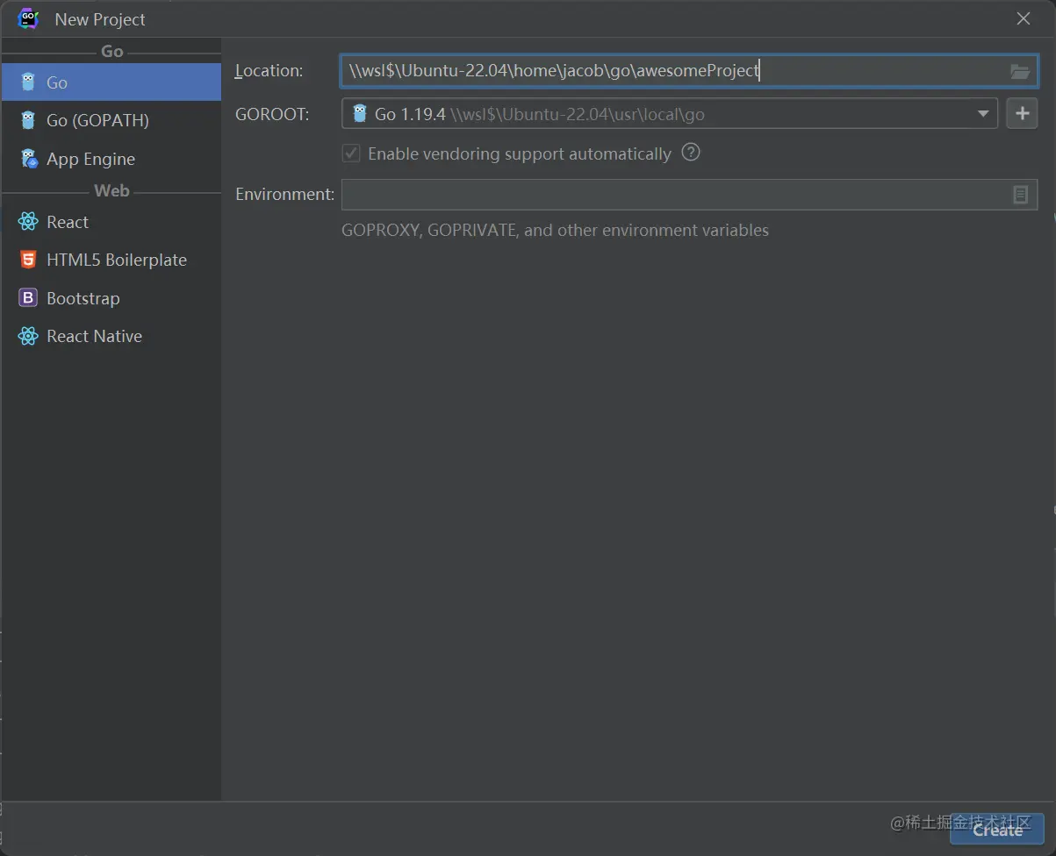The width and height of the screenshot is (1056, 856).
Task: Browse for location with folder icon
Action: (x=1020, y=71)
